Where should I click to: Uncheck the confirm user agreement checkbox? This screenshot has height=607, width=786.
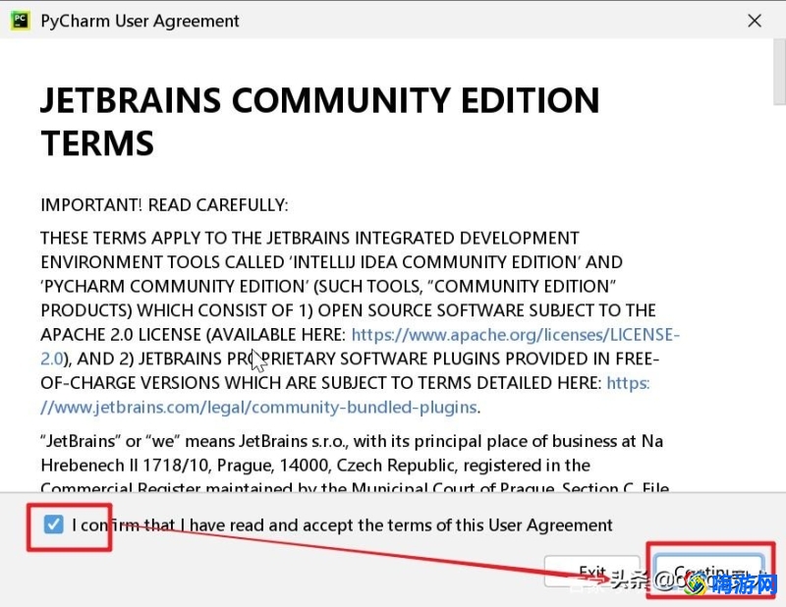pos(53,524)
